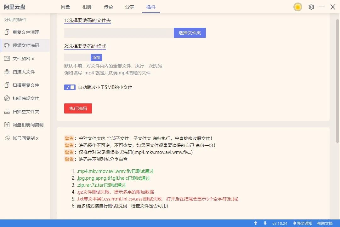
Task: Click the upload arrow in status bar
Action: coord(256,223)
